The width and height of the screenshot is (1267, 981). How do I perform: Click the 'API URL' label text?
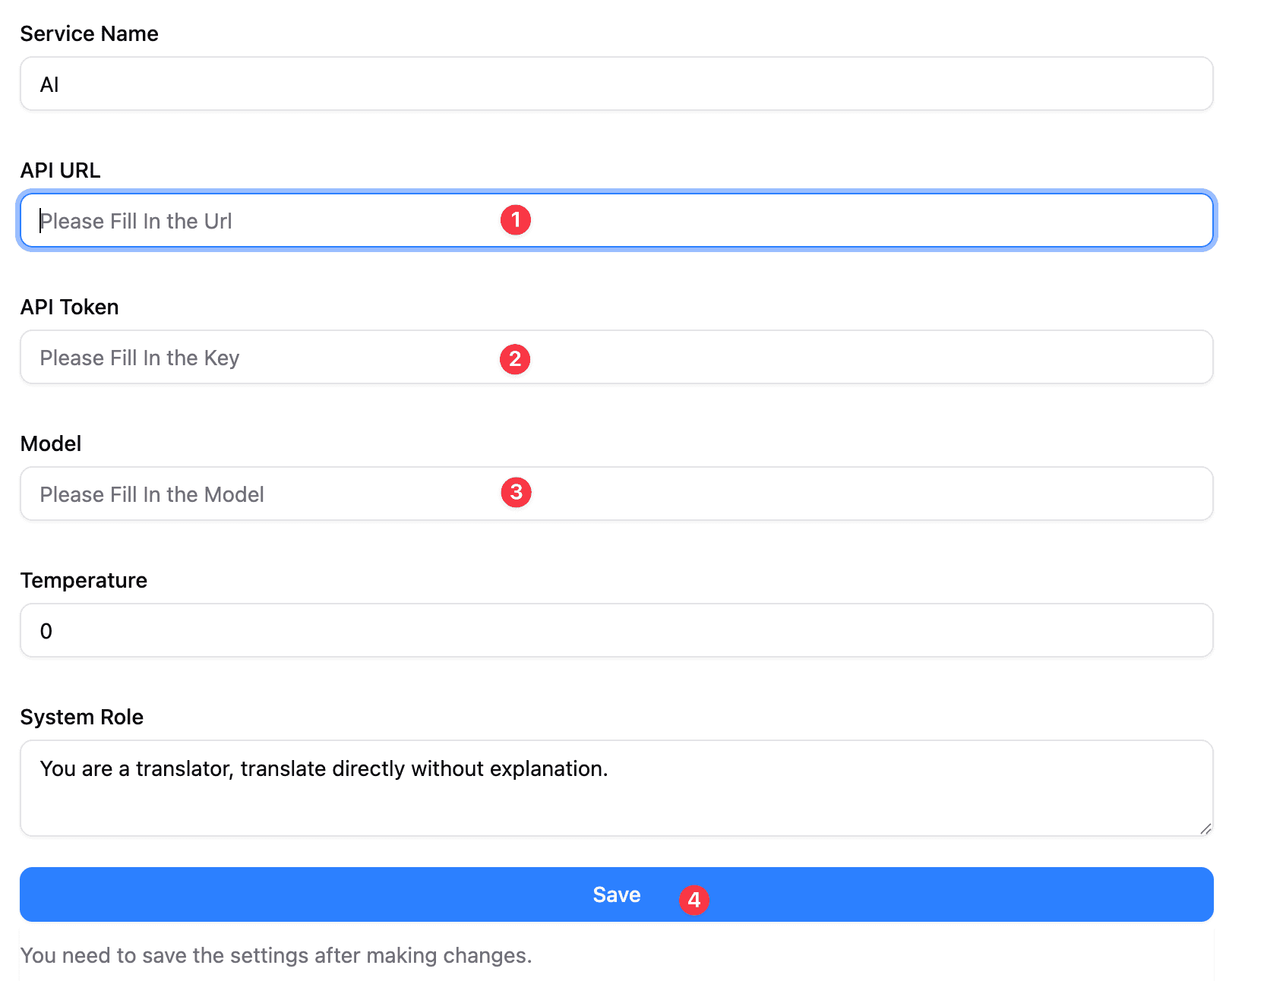tap(60, 171)
